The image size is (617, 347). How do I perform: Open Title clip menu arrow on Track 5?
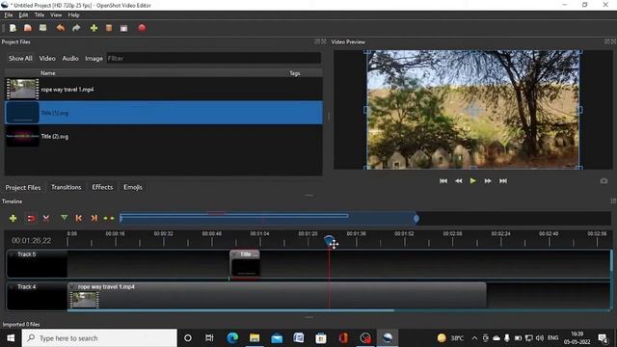[x=234, y=254]
